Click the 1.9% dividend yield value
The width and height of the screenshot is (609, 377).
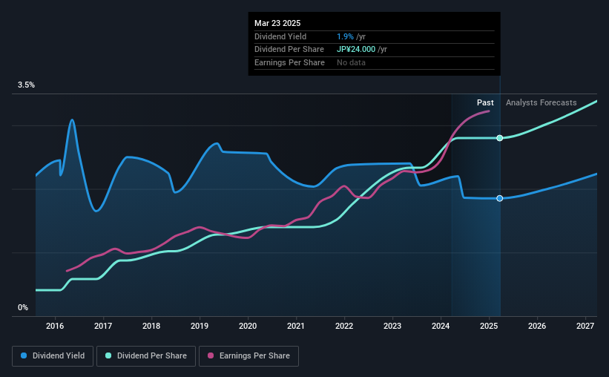tap(345, 36)
